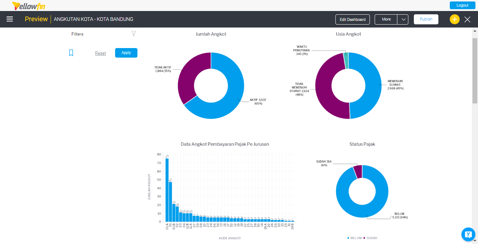This screenshot has width=478, height=244.
Task: Click the vertical scrollbar down arrow
Action: (475, 241)
